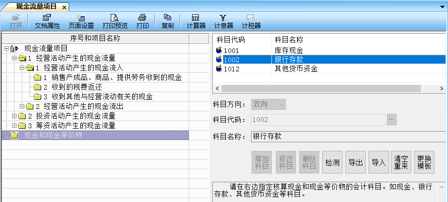This screenshot has width=448, height=202.
Task: Select the 银行存款 row in the list
Action: point(329,59)
